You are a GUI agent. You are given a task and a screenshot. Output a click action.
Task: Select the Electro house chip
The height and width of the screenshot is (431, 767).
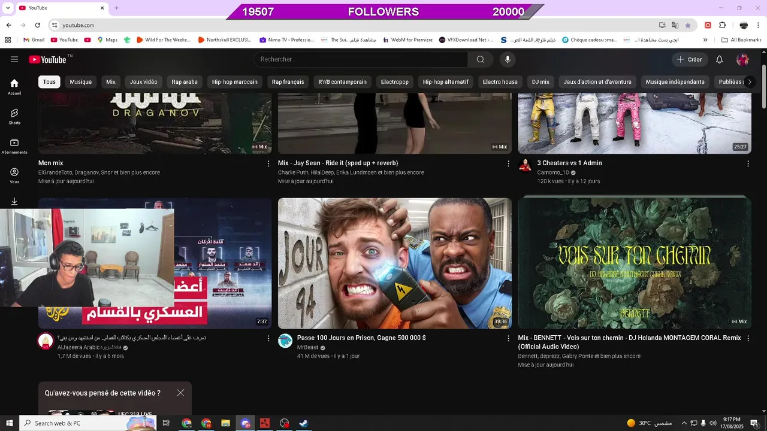(x=500, y=82)
